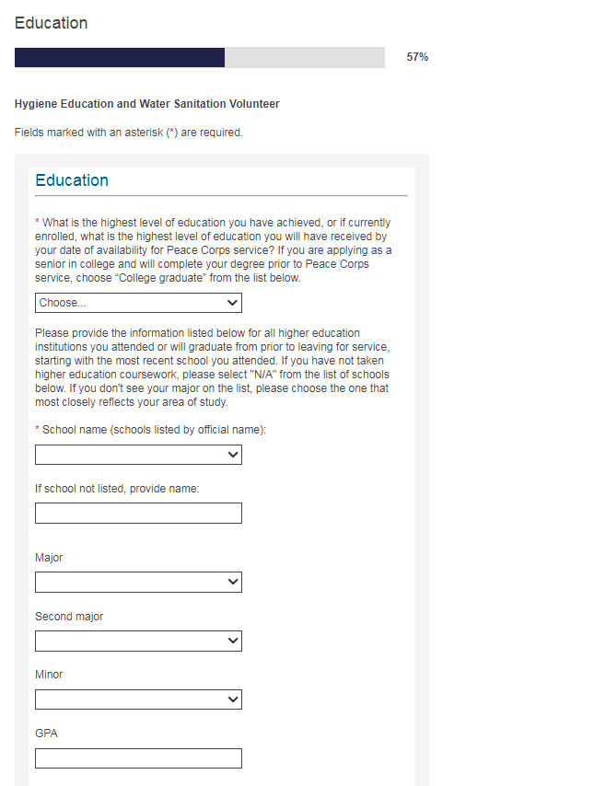594x786 pixels.
Task: Click the highest level of education question text
Action: pyautogui.click(x=214, y=250)
